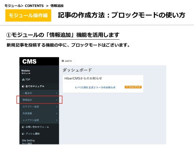Select 情報追加 in the sidebar

tap(39, 100)
